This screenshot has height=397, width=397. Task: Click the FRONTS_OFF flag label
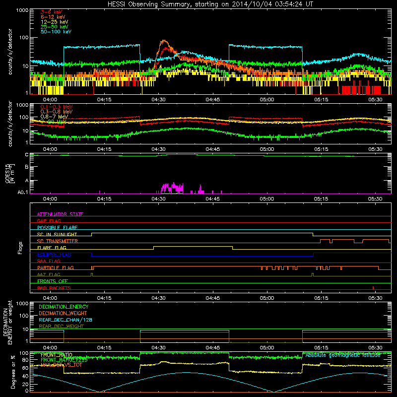(x=53, y=281)
